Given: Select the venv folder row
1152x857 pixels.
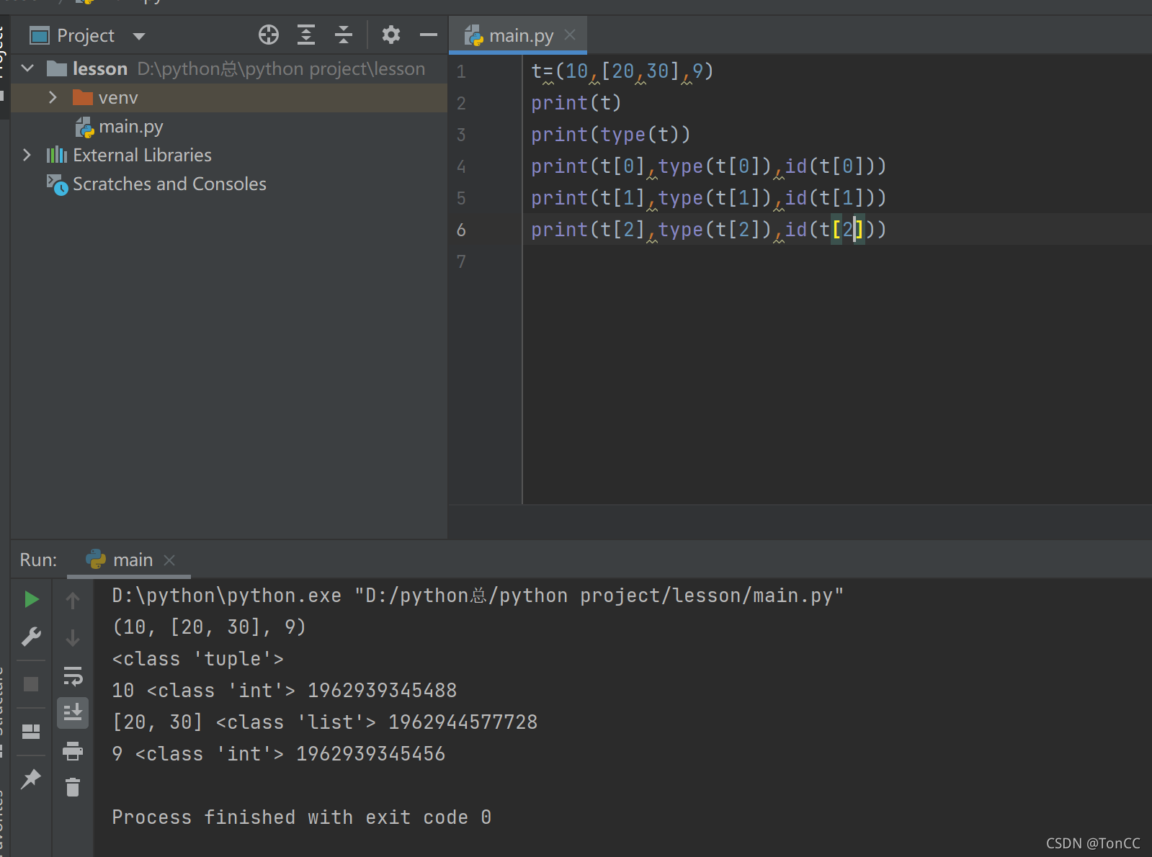Looking at the screenshot, I should 229,97.
